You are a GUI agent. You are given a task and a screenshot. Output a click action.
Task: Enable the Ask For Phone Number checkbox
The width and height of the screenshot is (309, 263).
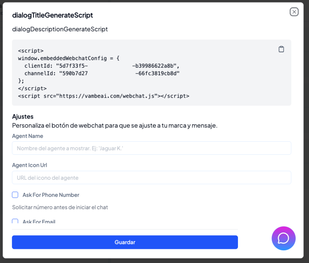15,195
